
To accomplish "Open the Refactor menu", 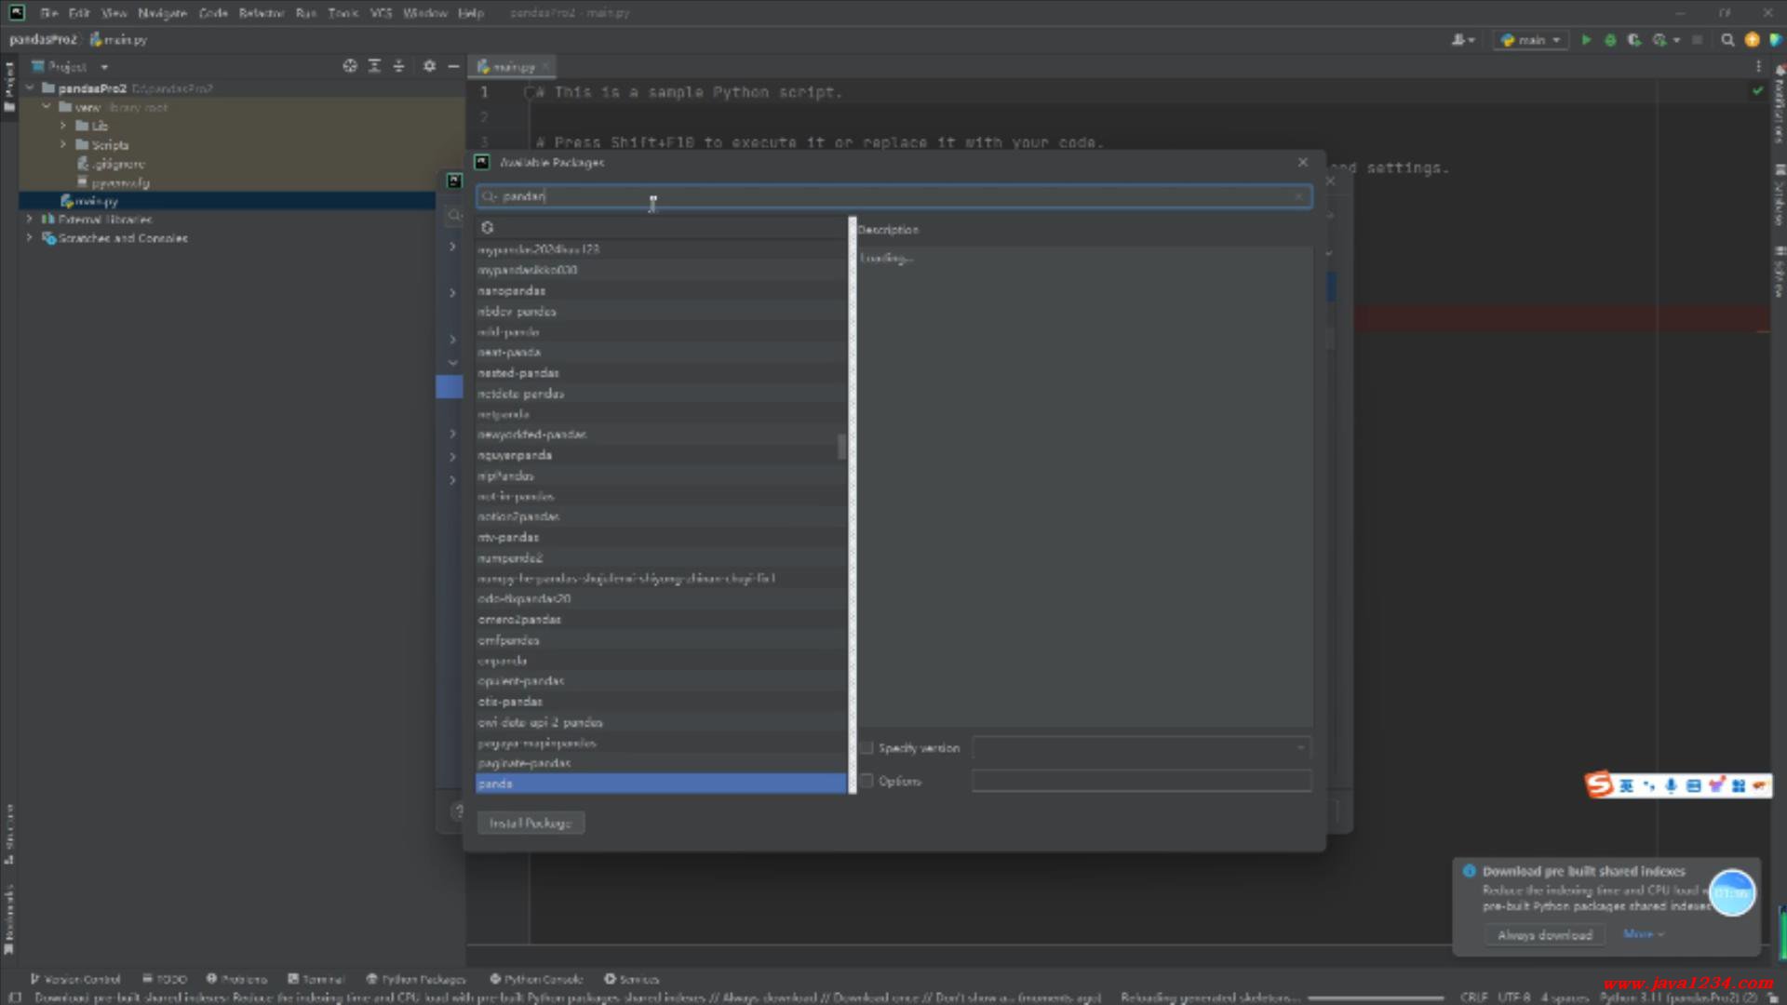I will (x=261, y=13).
